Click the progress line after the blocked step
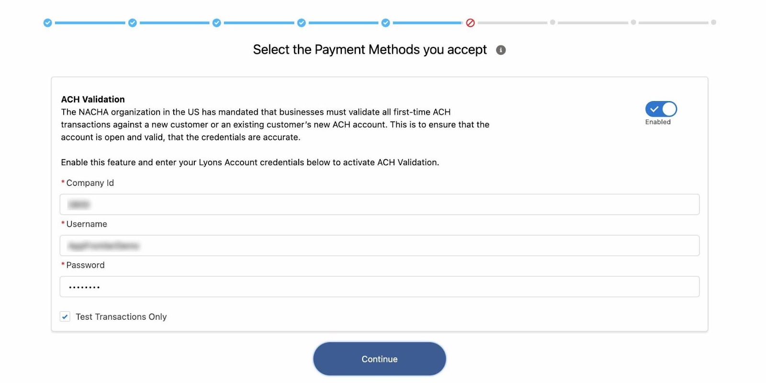 (x=512, y=22)
